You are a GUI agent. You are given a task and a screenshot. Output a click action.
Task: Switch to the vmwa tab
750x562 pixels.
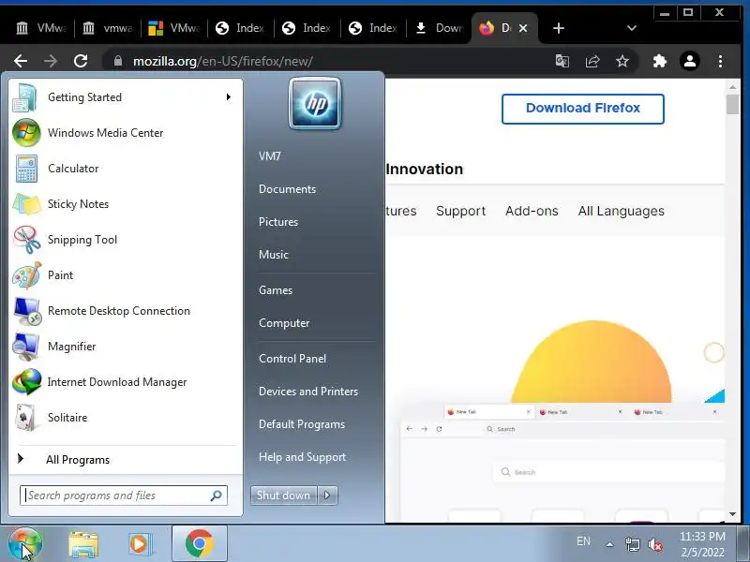click(108, 28)
